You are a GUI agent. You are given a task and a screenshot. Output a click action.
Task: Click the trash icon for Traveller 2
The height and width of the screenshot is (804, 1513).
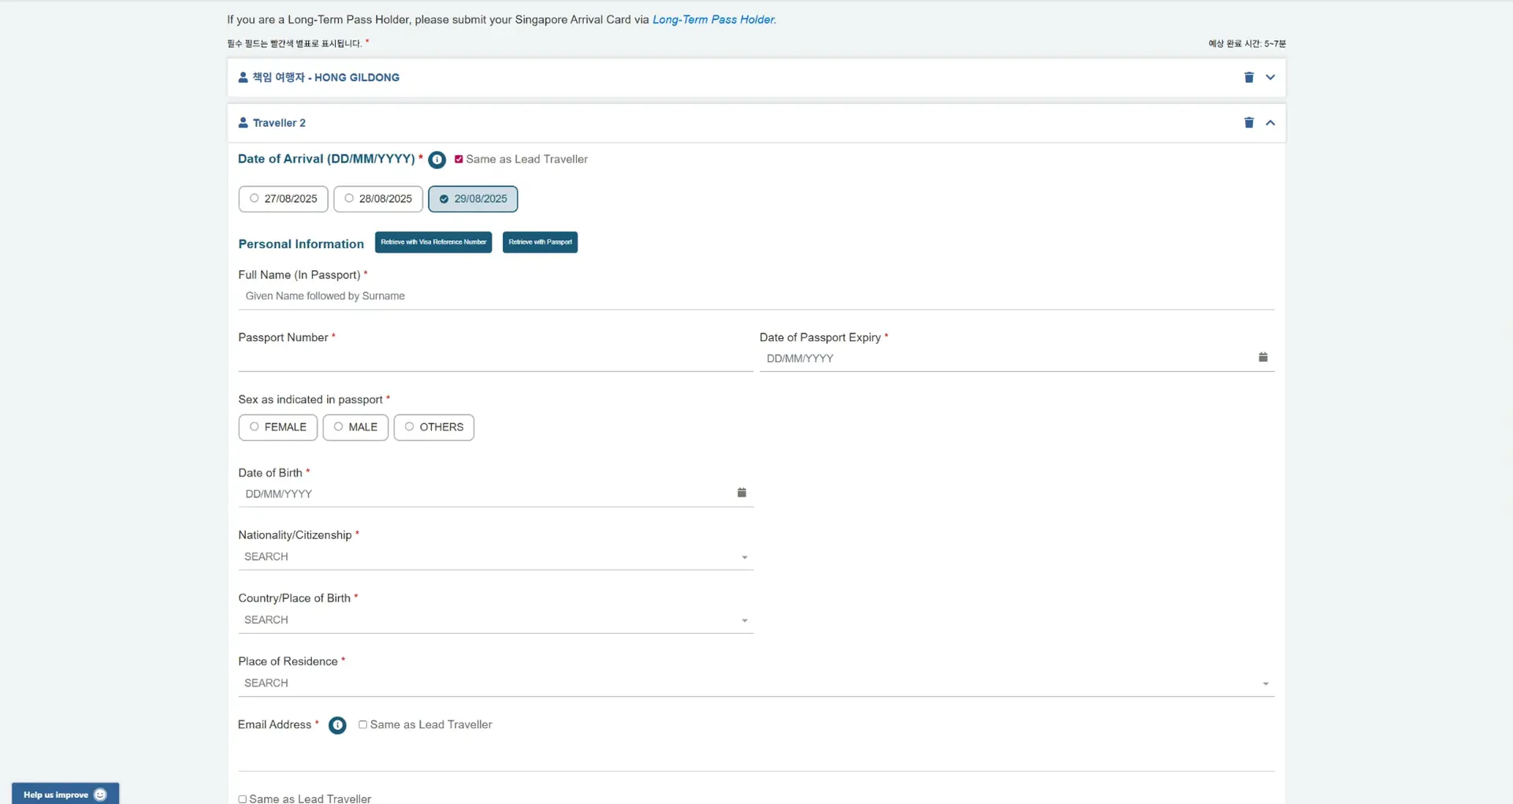[1248, 123]
